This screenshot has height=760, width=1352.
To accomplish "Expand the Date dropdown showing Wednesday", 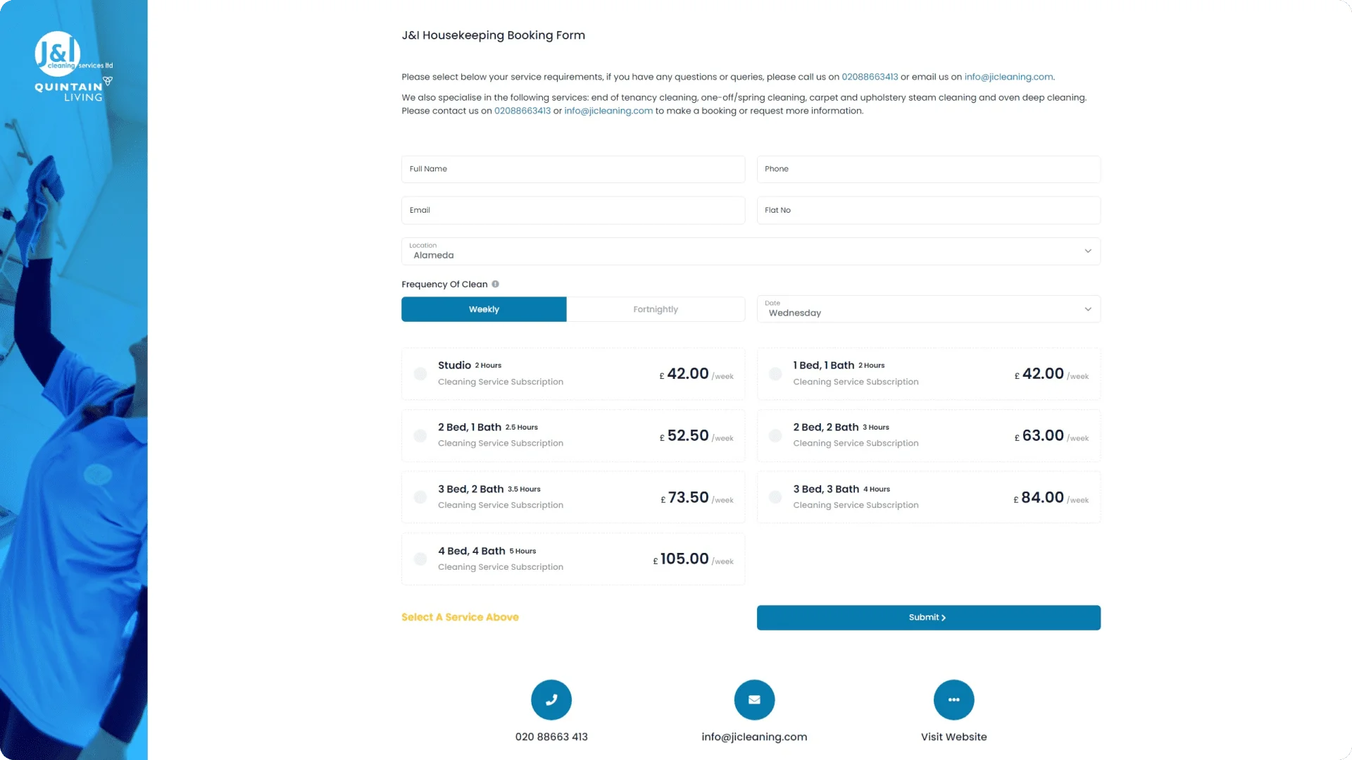I will (x=927, y=309).
